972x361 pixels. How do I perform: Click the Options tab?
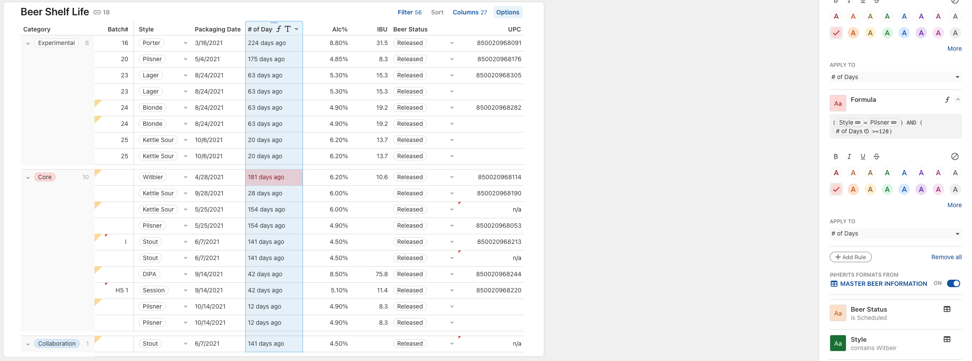(x=508, y=12)
